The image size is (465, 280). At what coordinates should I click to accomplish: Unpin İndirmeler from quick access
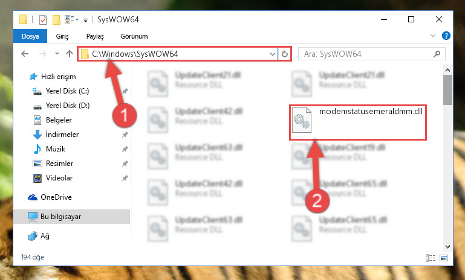pyautogui.click(x=125, y=135)
